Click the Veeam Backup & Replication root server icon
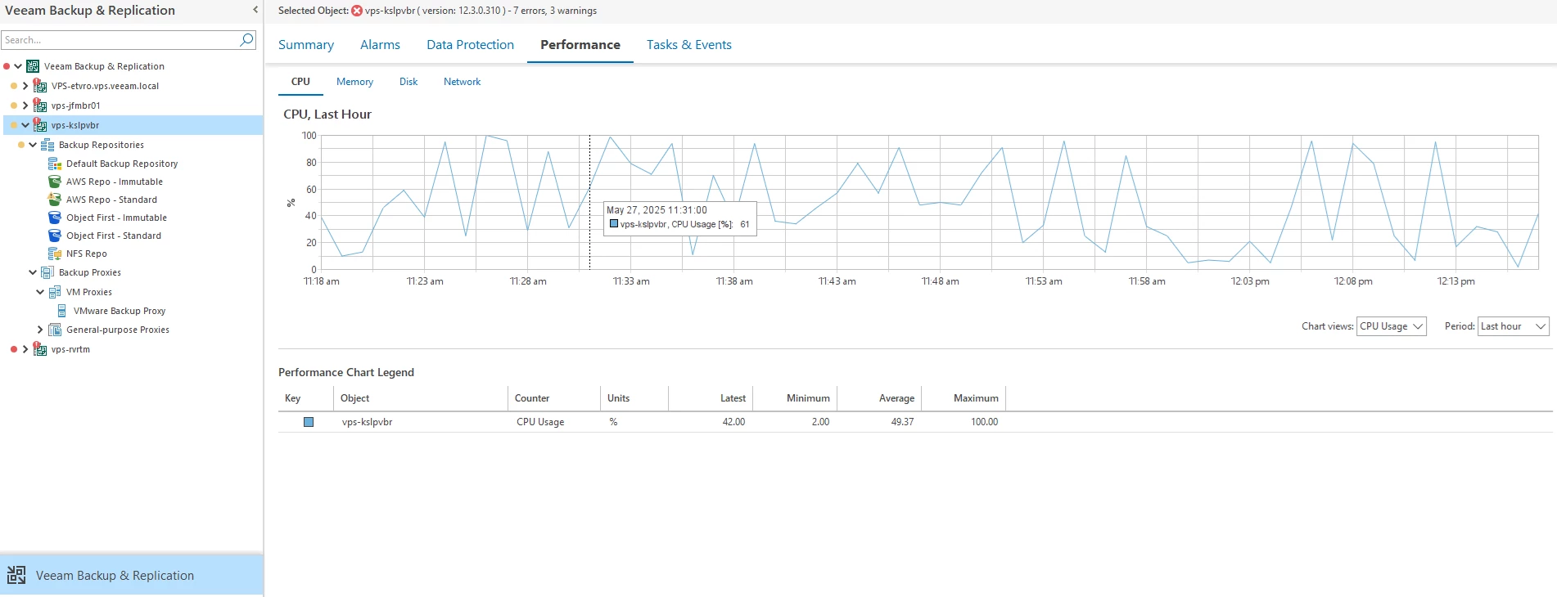Screen dimensions: 1557x597 [x=33, y=66]
